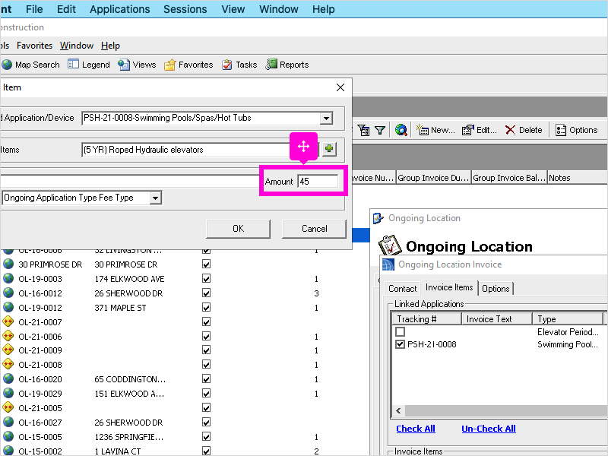Click the yellow marker icon for OL-21-0007

8,321
